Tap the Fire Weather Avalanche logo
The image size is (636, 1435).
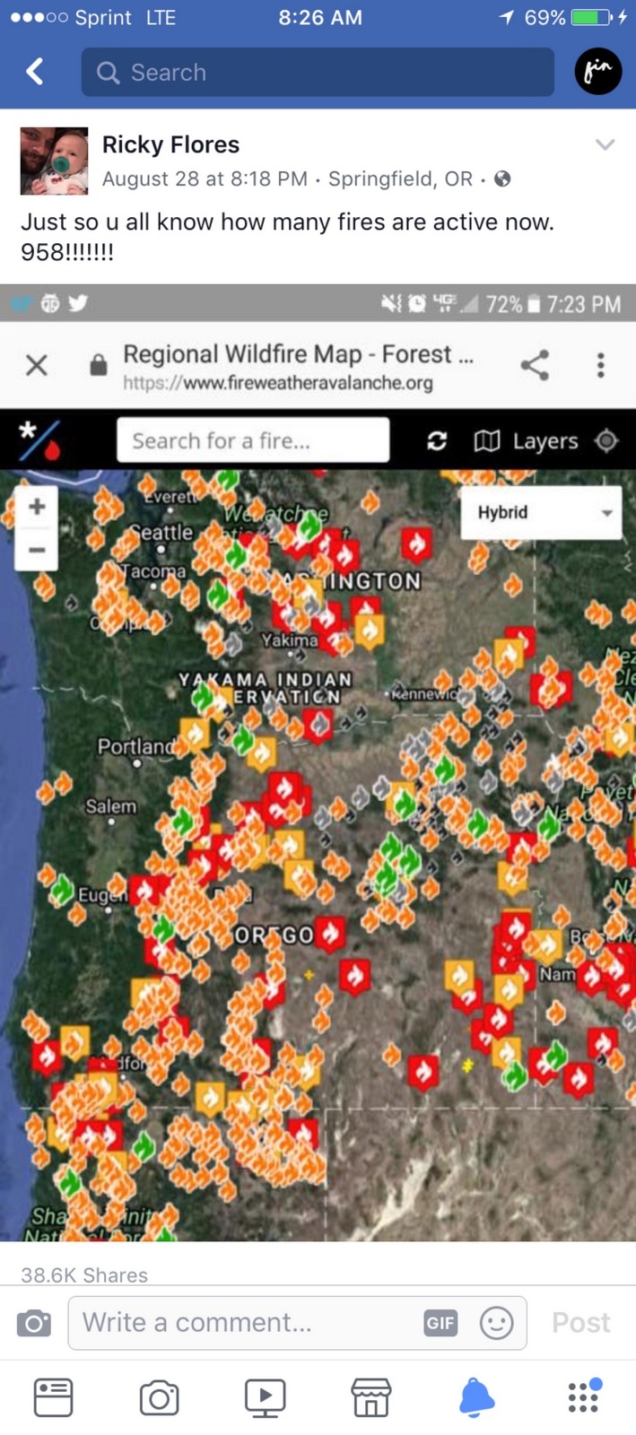pos(41,440)
